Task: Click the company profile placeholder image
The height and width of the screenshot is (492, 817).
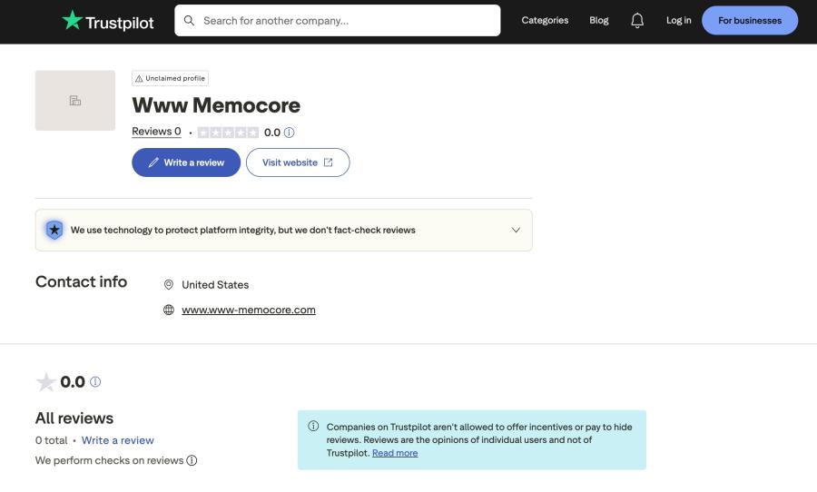Action: (75, 101)
